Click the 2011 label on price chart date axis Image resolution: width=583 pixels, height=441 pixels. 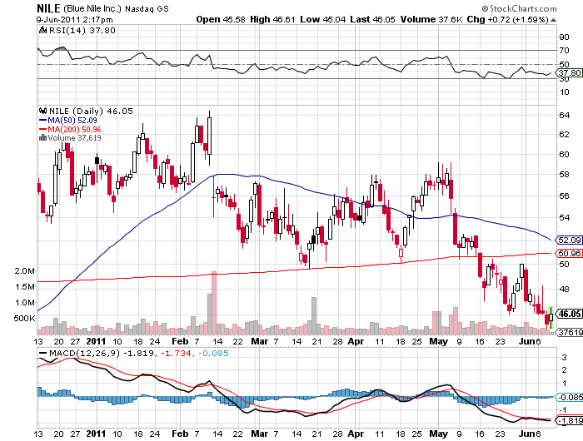96,341
